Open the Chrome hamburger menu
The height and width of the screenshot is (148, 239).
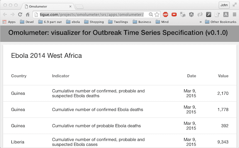(x=235, y=14)
